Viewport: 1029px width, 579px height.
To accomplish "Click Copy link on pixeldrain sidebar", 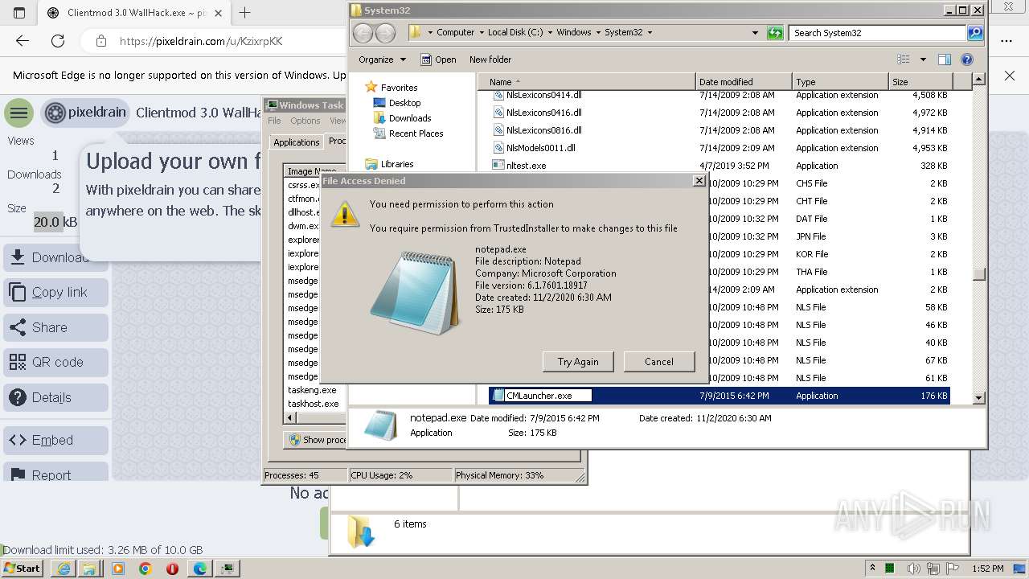I will (56, 293).
